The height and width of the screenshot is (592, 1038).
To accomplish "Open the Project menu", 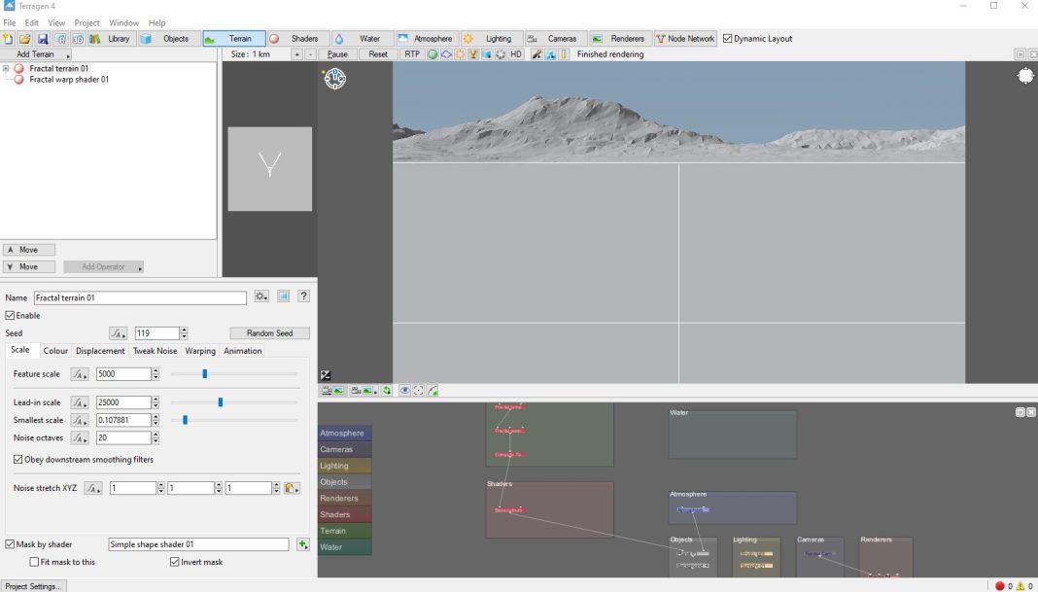I will tap(86, 22).
